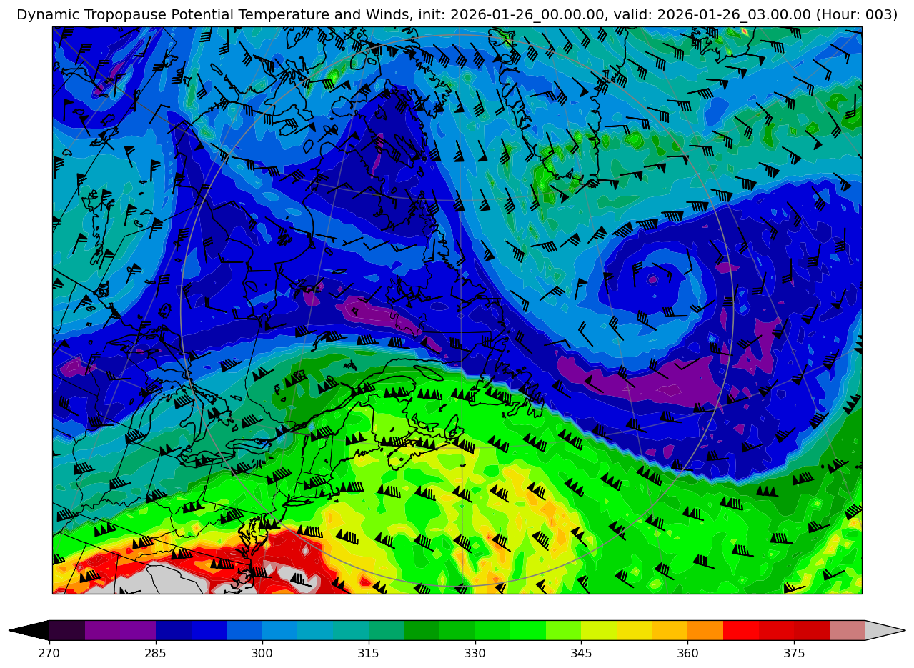914x668 pixels.
Task: Select the 300 colorbar tick label
Action: click(x=262, y=653)
